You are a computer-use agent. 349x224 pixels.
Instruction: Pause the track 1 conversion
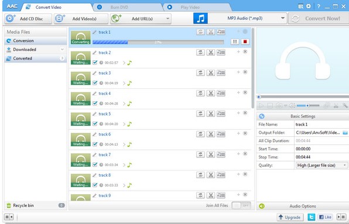coord(235,42)
